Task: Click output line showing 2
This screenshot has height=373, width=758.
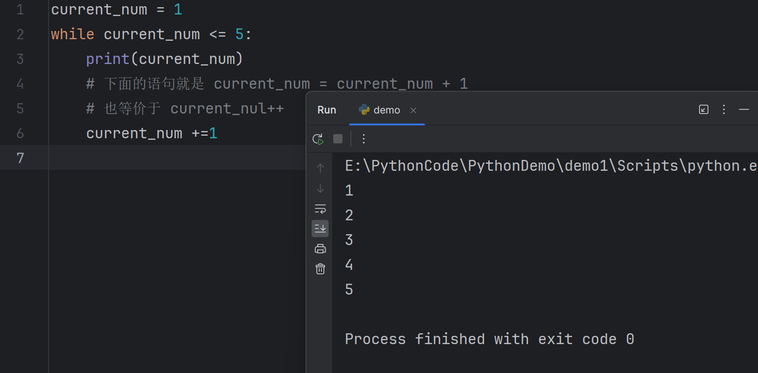Action: (349, 215)
